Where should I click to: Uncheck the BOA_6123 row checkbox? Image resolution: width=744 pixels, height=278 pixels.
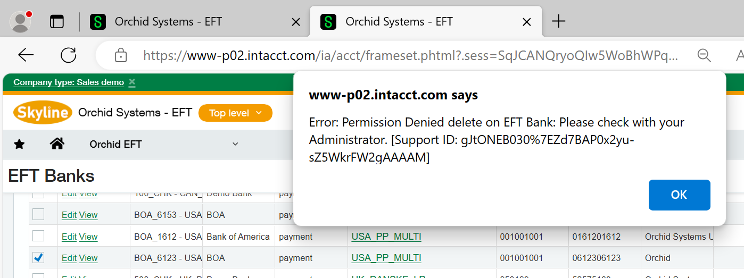point(38,258)
